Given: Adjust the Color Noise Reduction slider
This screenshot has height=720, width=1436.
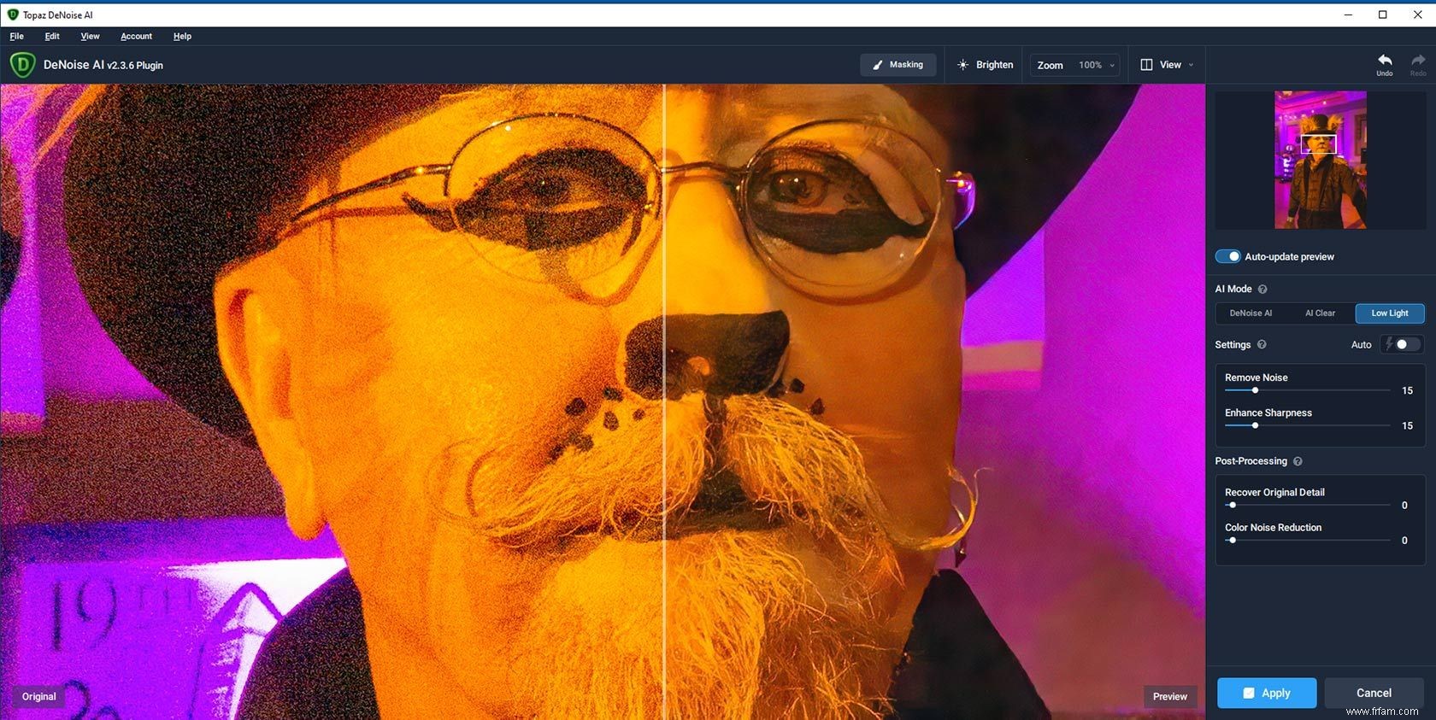Looking at the screenshot, I should (x=1307, y=540).
